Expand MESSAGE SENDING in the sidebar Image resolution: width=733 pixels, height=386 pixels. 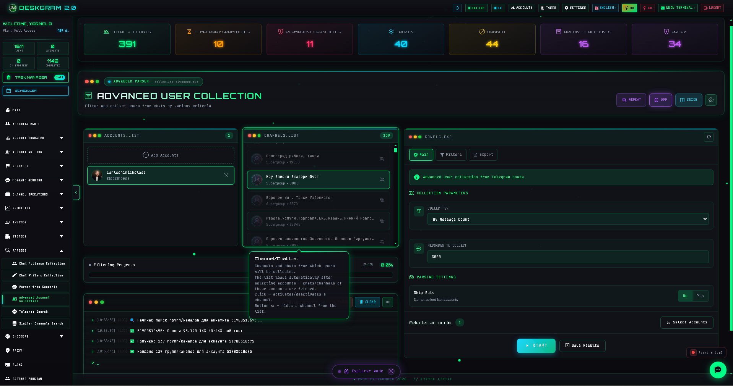(35, 180)
